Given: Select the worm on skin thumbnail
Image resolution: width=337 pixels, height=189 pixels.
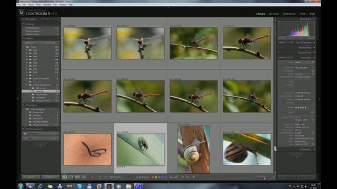Looking at the screenshot, I should point(87,150).
